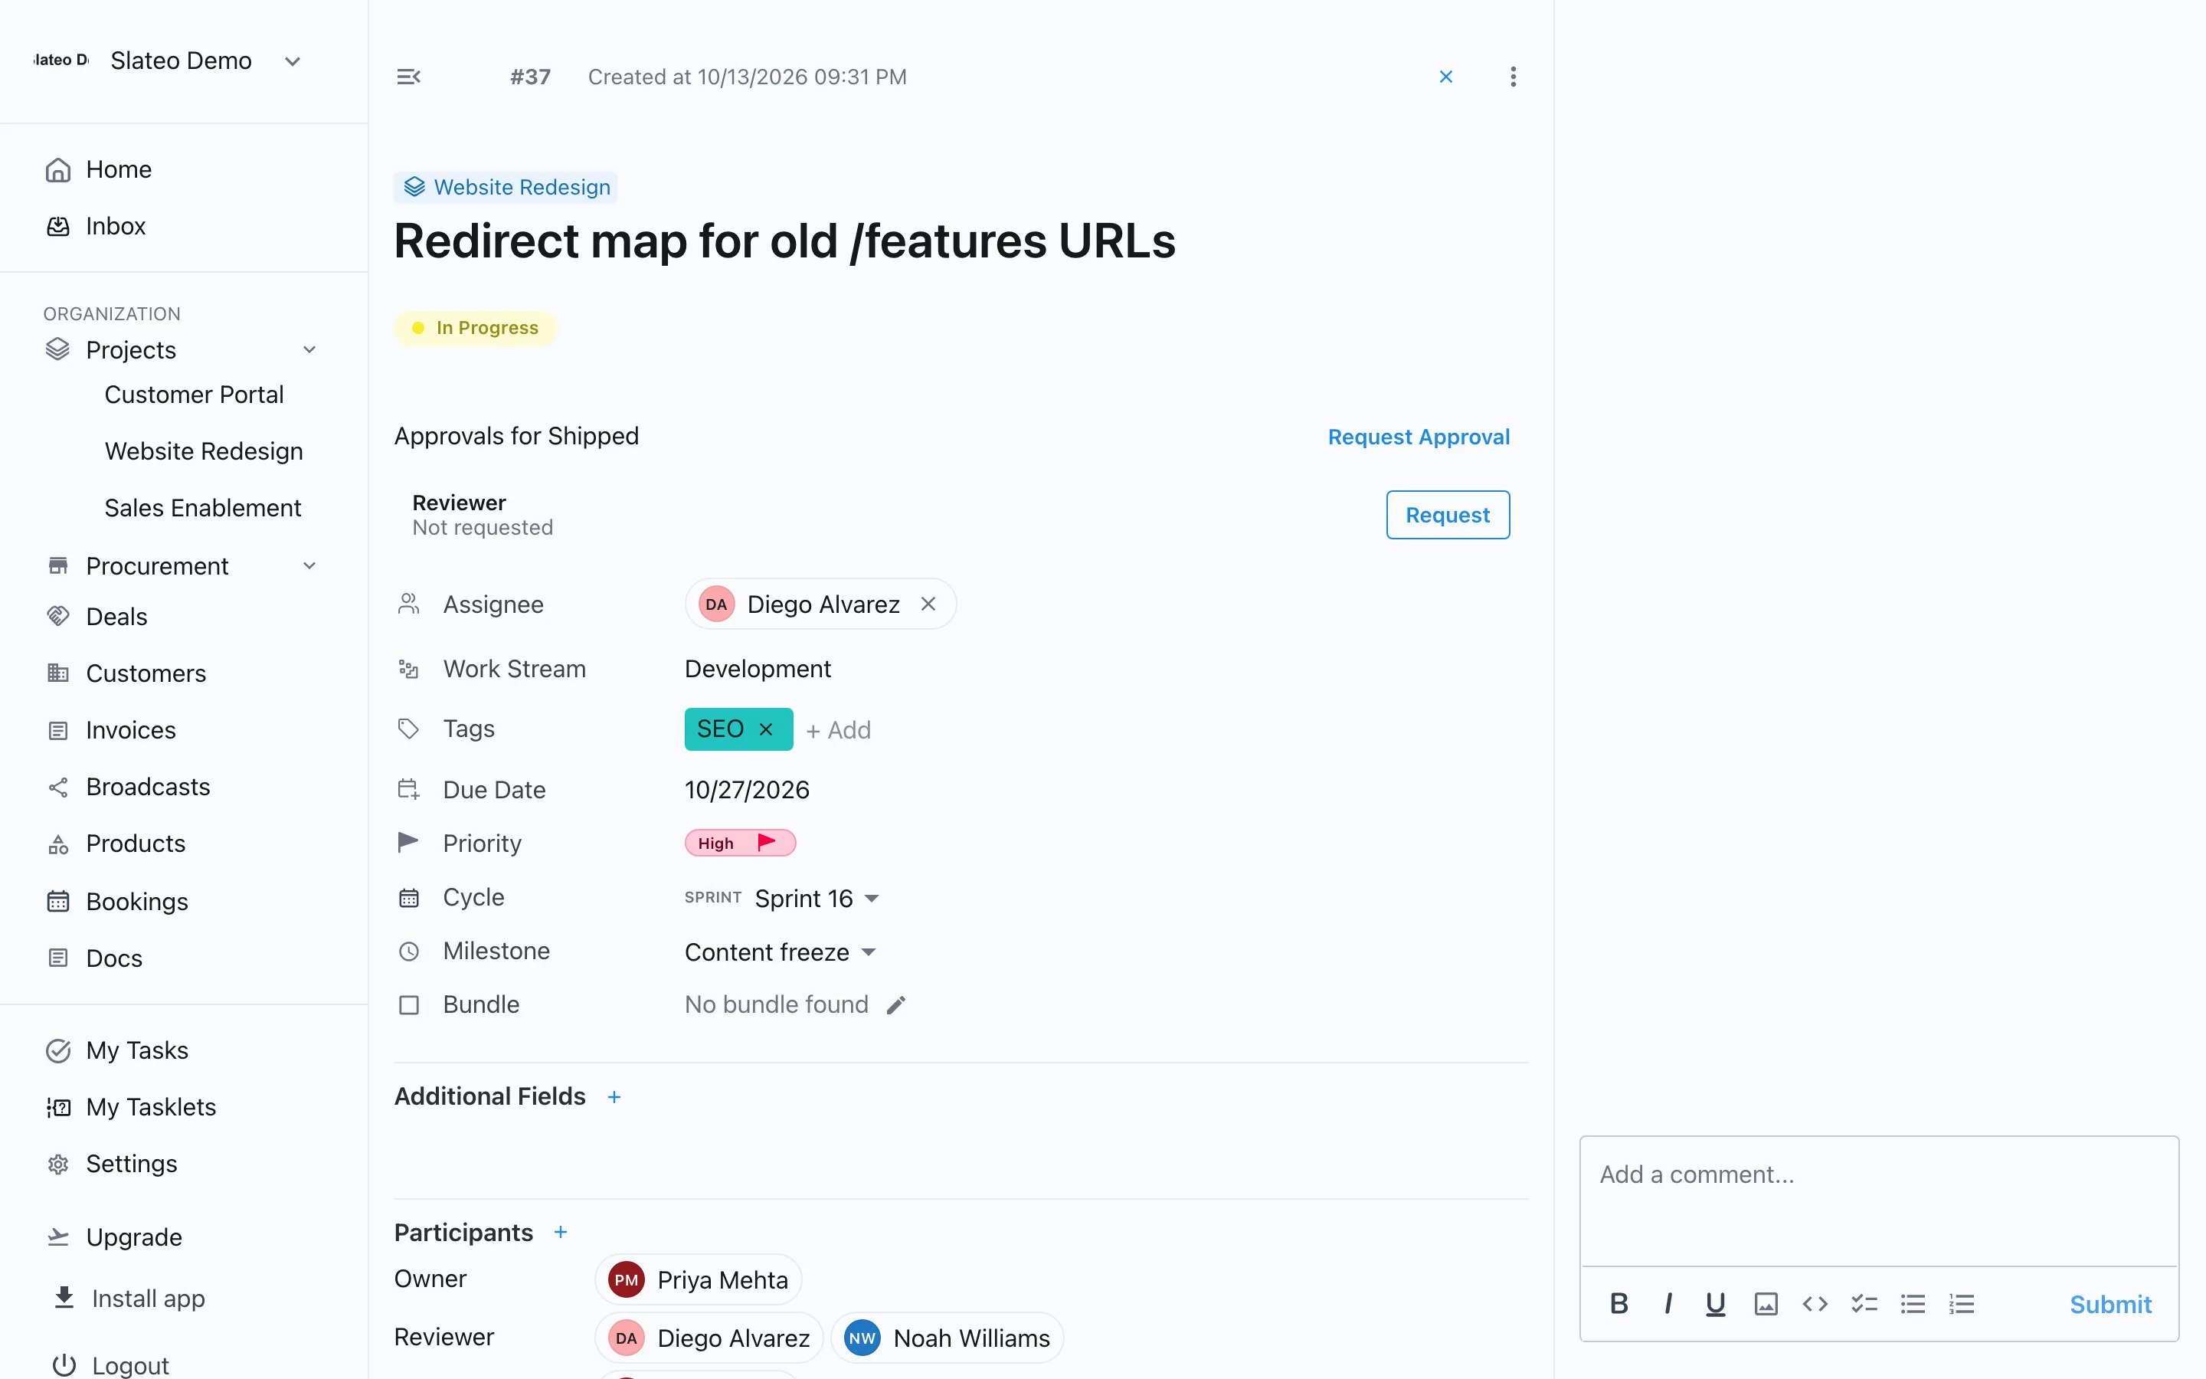Add a participant with plus icon
The height and width of the screenshot is (1379, 2206).
561,1232
